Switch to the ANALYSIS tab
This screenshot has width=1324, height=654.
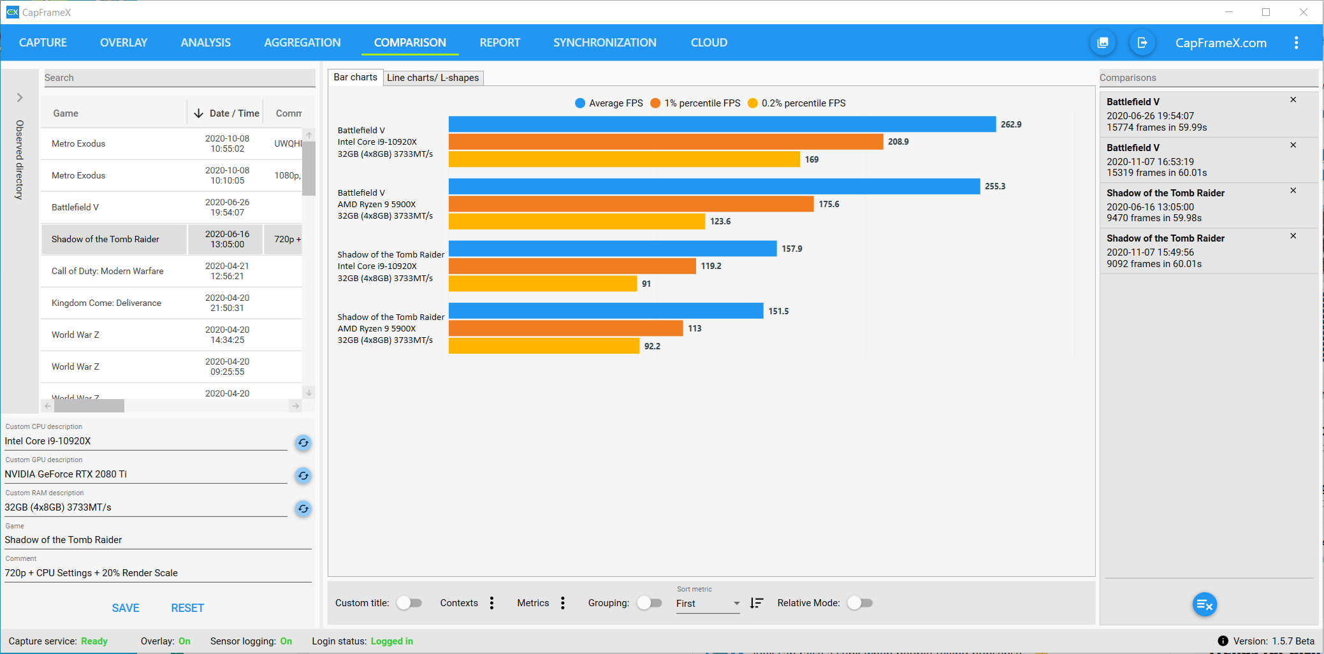(x=206, y=43)
